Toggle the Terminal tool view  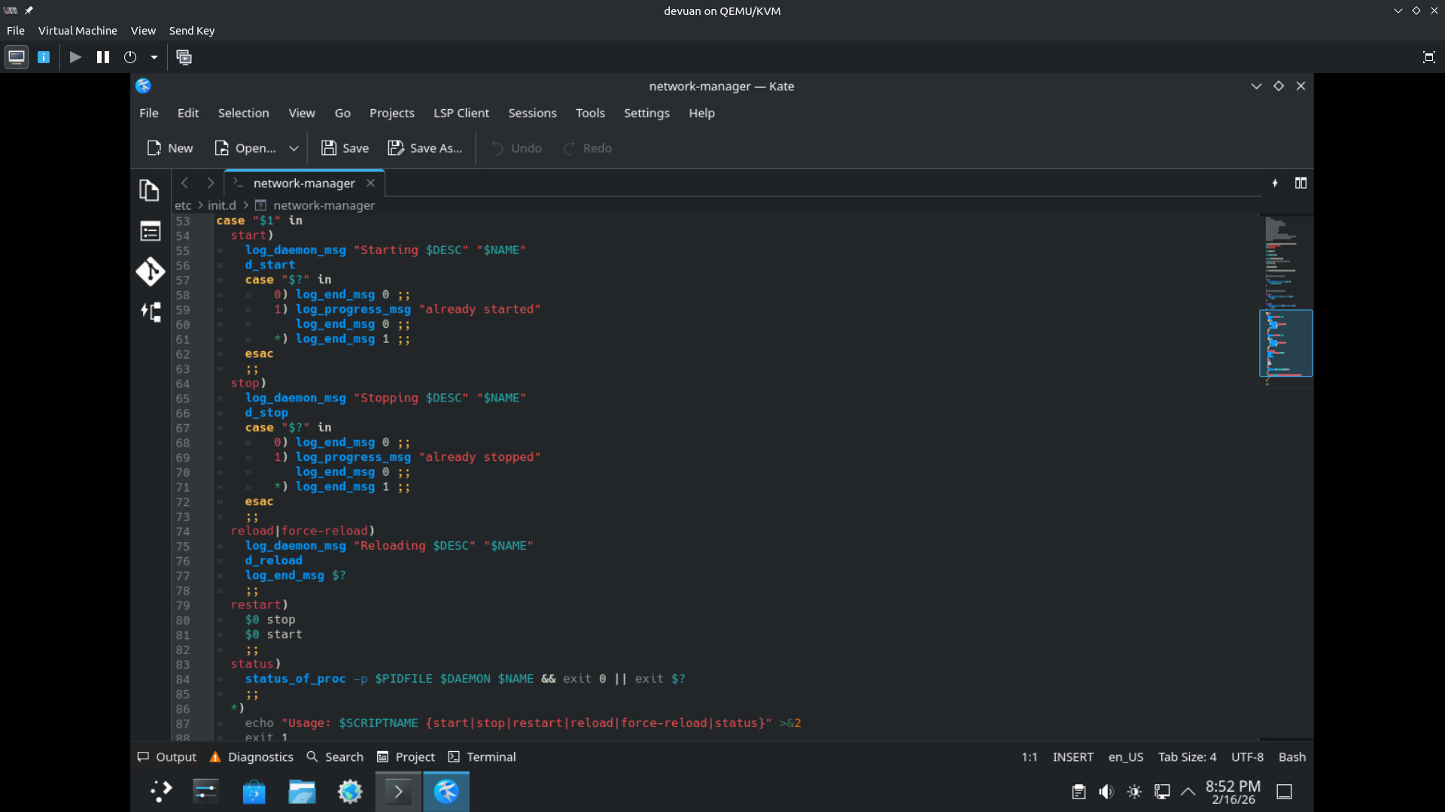[482, 757]
